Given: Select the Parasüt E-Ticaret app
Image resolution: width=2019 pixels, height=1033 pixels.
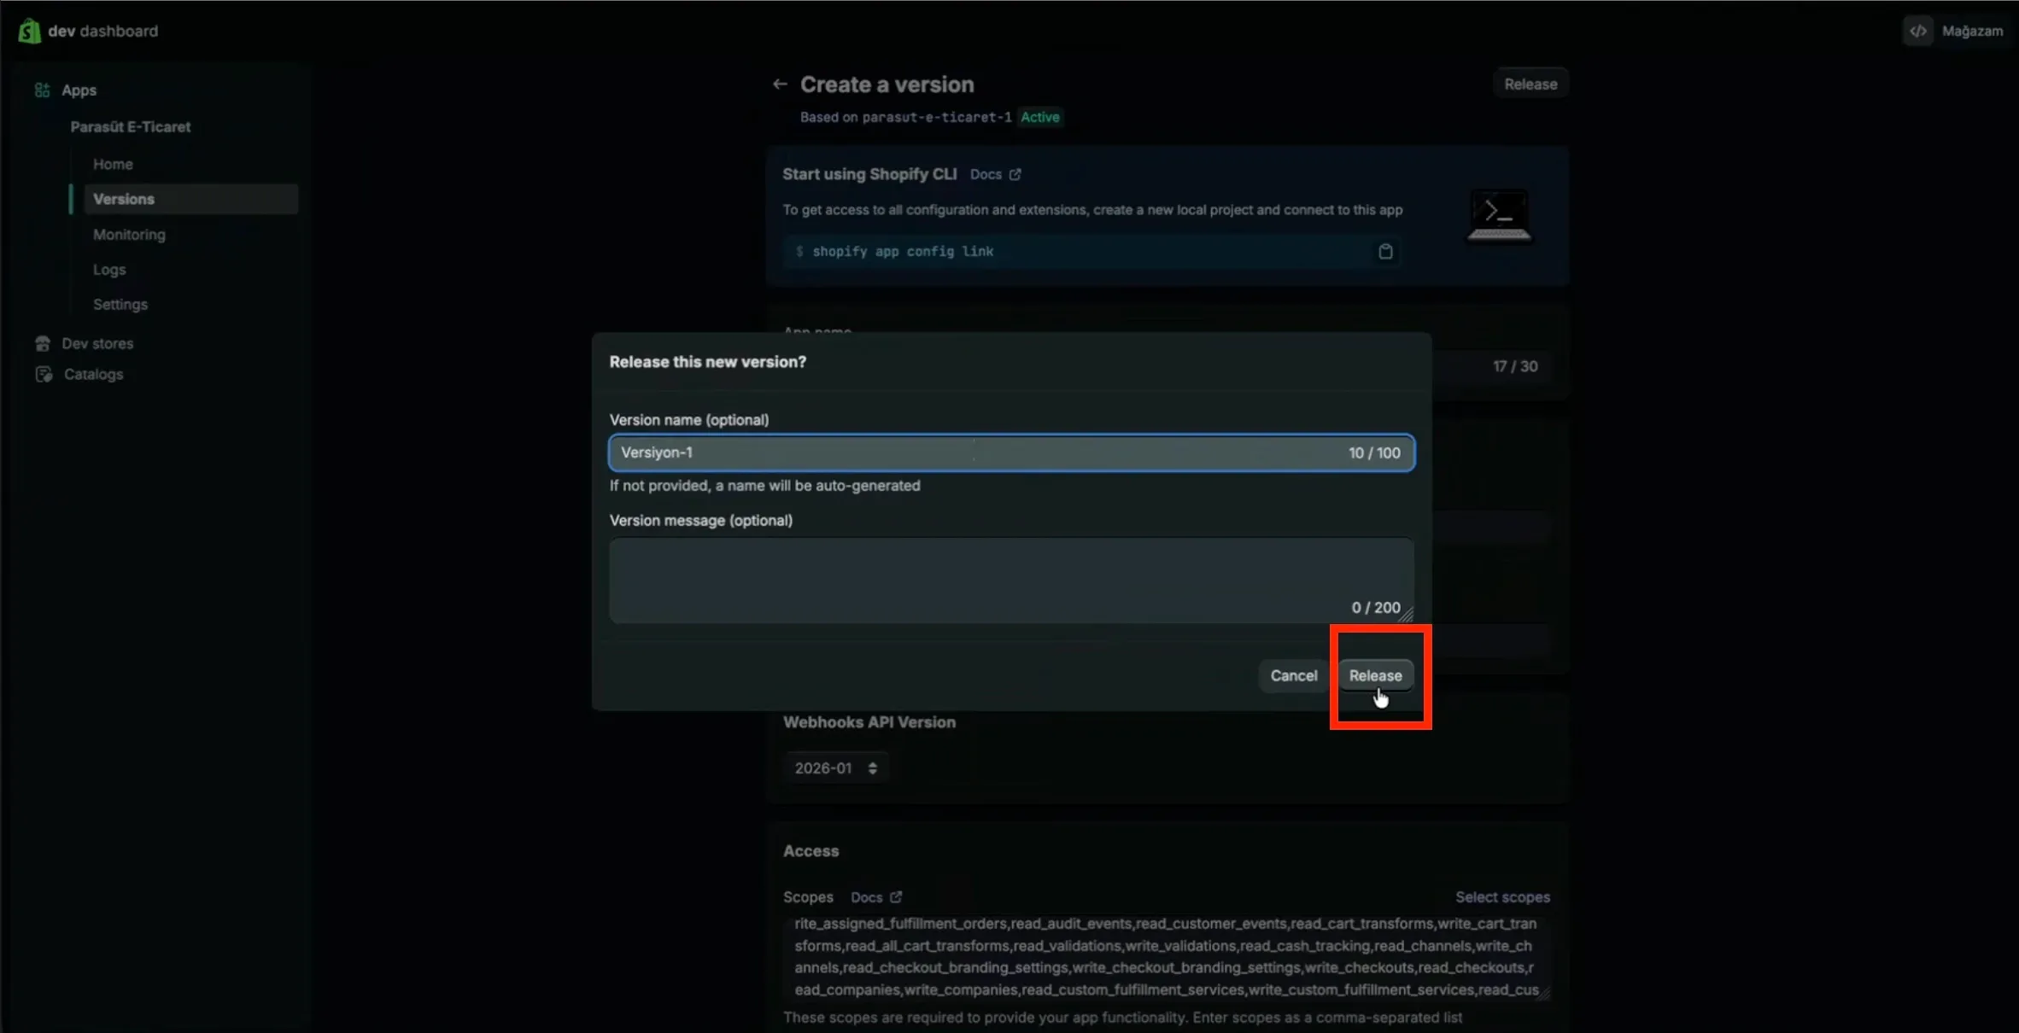Looking at the screenshot, I should tap(130, 126).
